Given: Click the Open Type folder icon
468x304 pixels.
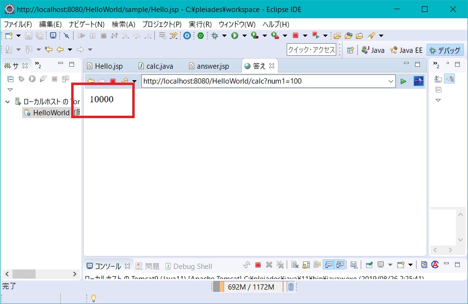Looking at the screenshot, I should (337, 36).
